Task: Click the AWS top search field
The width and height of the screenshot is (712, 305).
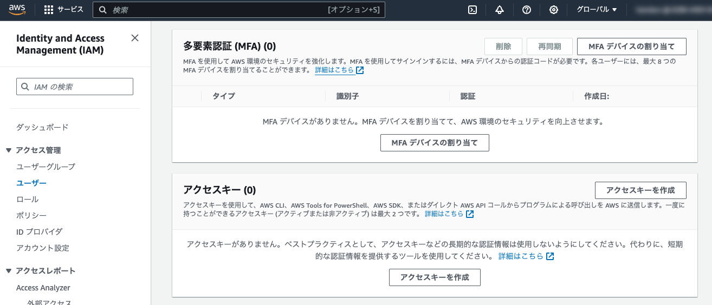Action: pyautogui.click(x=239, y=10)
